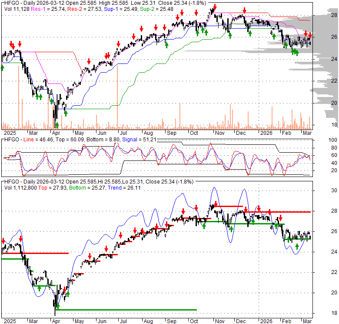Screen dimensions: 339x324
Task: Click the 26 price label on bottom chart axis
Action: click(x=334, y=231)
